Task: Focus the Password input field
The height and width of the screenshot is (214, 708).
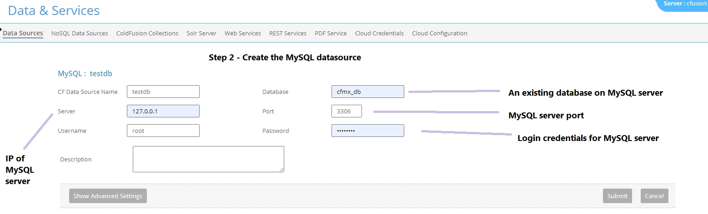Action: click(368, 131)
